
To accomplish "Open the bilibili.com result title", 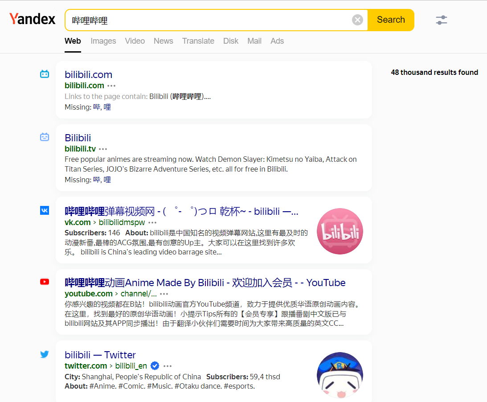I will 88,74.
